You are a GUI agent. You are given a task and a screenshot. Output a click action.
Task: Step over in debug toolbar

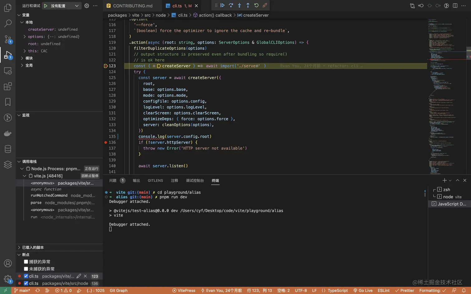[231, 5]
